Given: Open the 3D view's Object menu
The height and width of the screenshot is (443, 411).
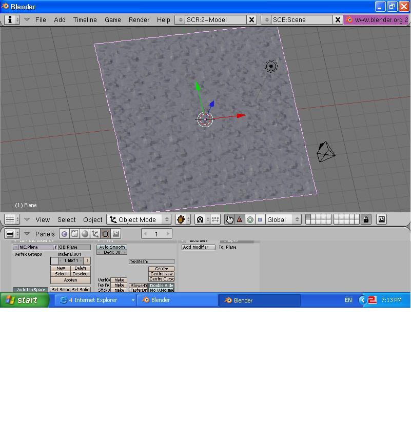Looking at the screenshot, I should [x=92, y=219].
